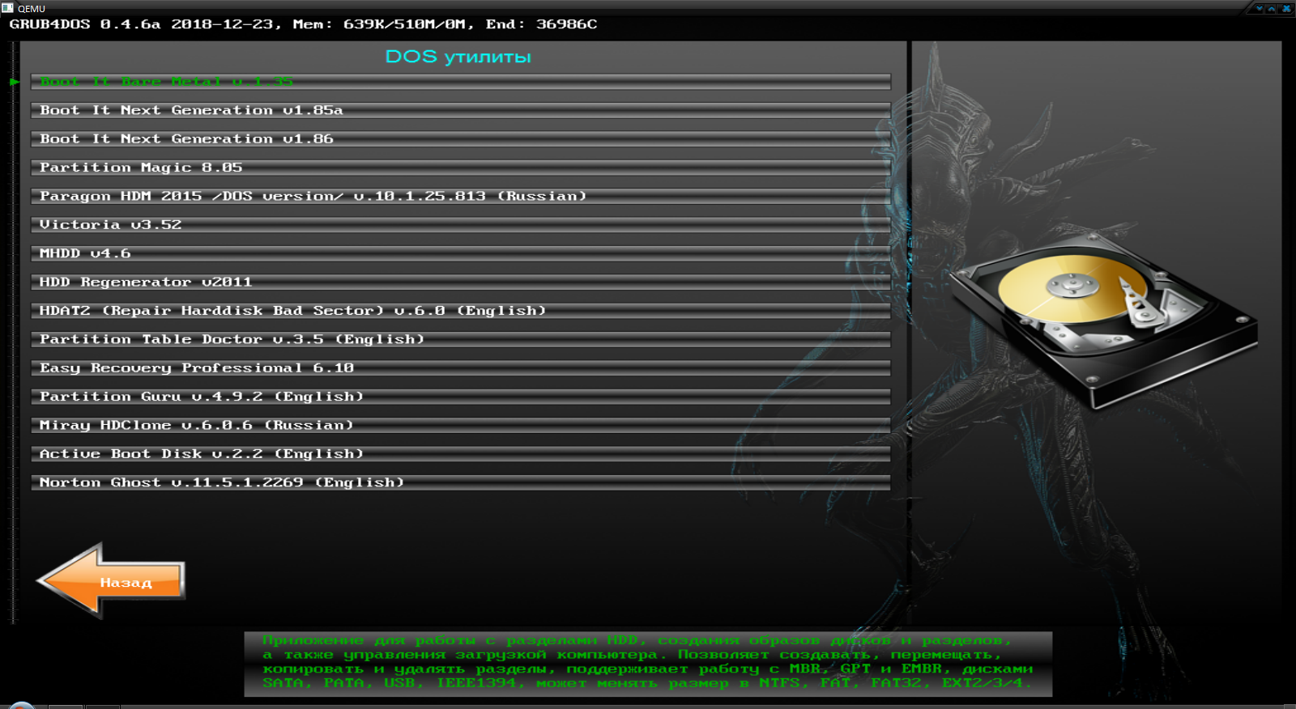Run HDD Regenerator v2011
This screenshot has height=709, width=1296.
(x=146, y=282)
